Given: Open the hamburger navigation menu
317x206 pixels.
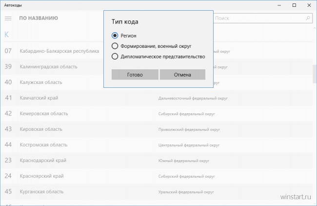Looking at the screenshot, I should tap(8, 19).
